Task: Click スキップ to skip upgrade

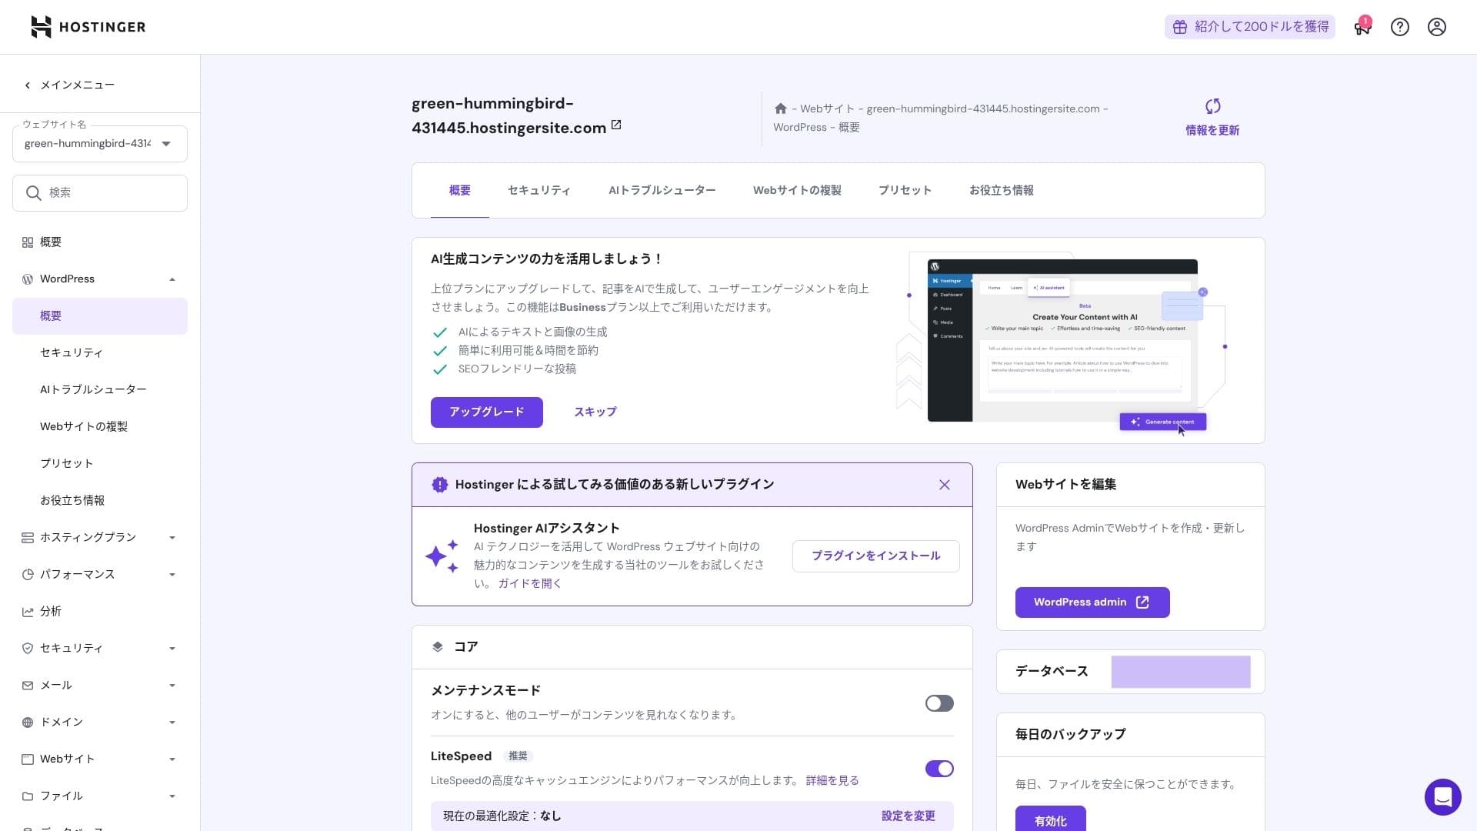Action: pos(595,412)
